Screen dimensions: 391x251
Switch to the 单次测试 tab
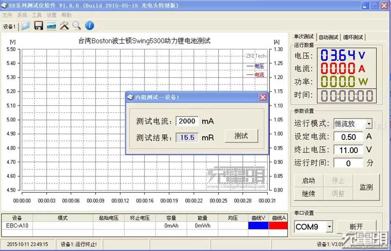[x=304, y=37]
